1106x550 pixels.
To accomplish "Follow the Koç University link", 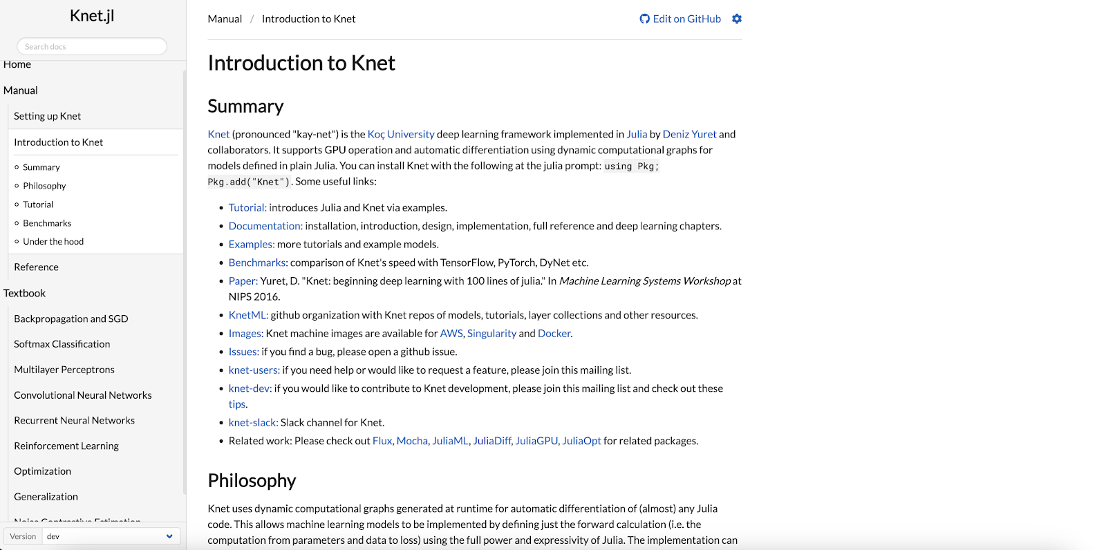I will [401, 134].
